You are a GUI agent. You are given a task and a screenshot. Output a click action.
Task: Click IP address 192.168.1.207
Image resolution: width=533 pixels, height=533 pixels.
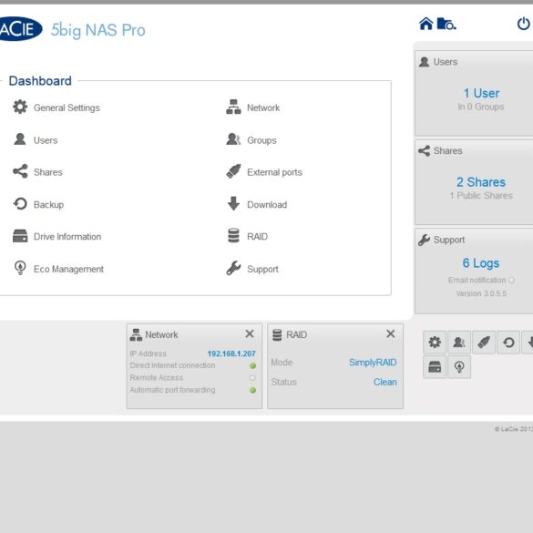(x=231, y=354)
